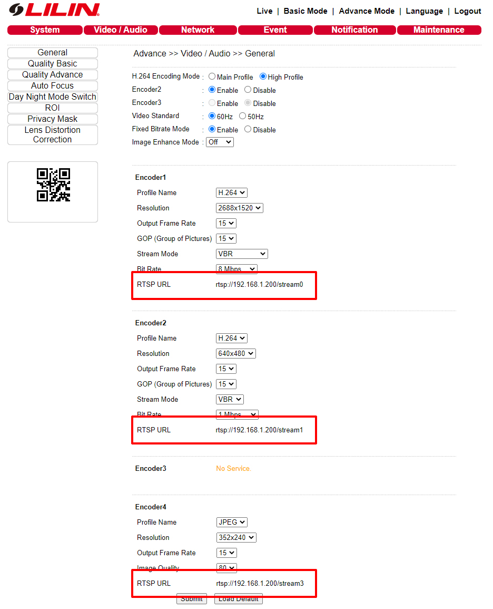The image size is (493, 609).
Task: Open Encoder4 Profile Name JPEG dropdown
Action: point(232,523)
